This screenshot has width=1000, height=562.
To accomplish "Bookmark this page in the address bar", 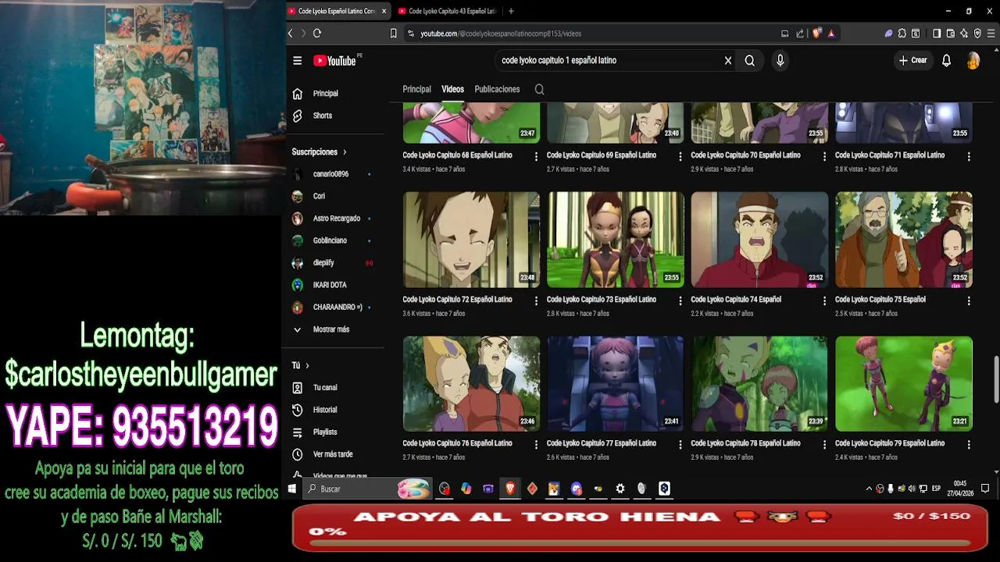I will coord(393,34).
